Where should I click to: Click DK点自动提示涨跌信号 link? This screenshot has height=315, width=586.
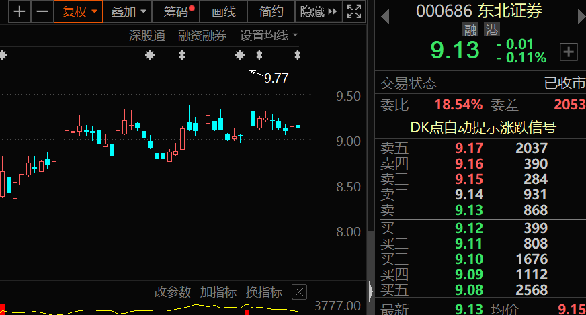483,128
